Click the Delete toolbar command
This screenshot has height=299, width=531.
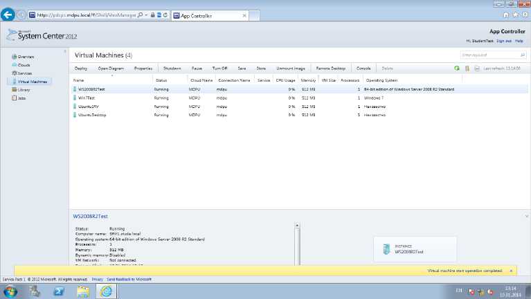[x=388, y=69]
